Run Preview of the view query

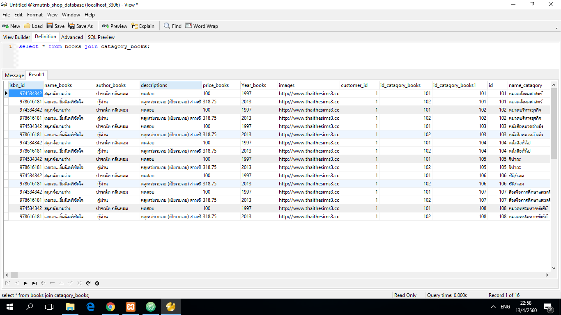pos(115,26)
